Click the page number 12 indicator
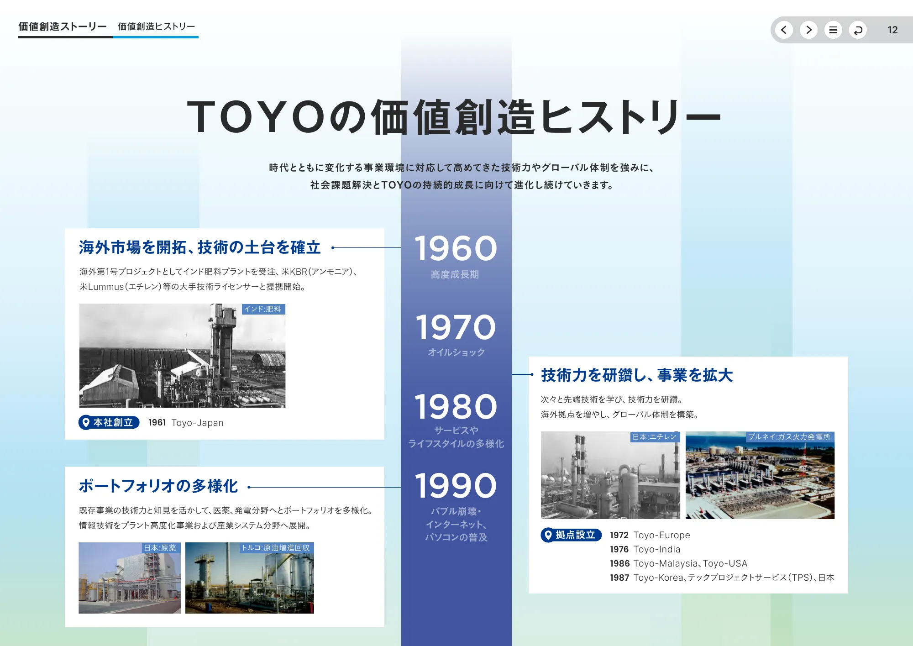 (x=893, y=30)
